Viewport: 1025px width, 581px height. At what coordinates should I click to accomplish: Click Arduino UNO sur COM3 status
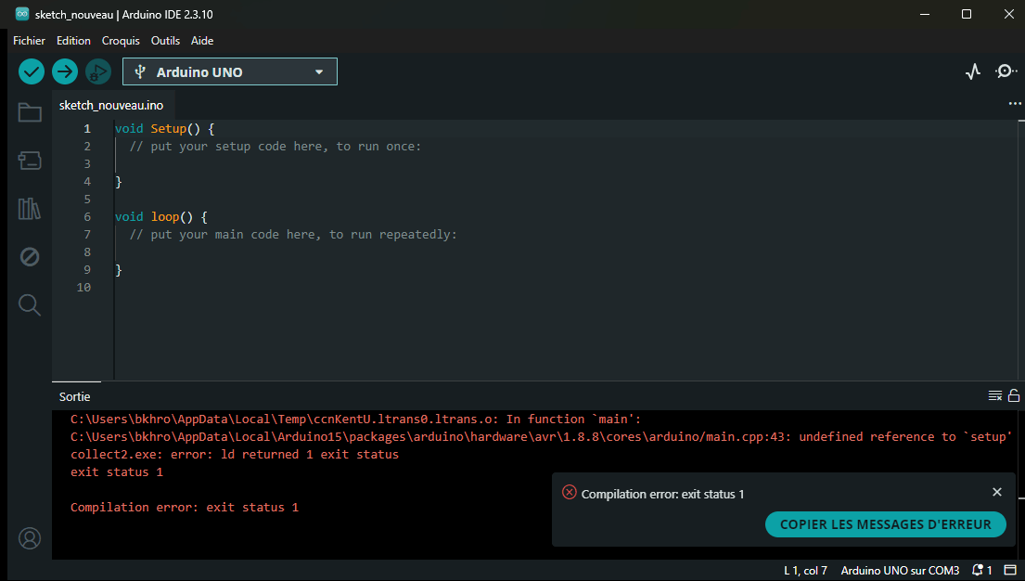[x=900, y=571]
